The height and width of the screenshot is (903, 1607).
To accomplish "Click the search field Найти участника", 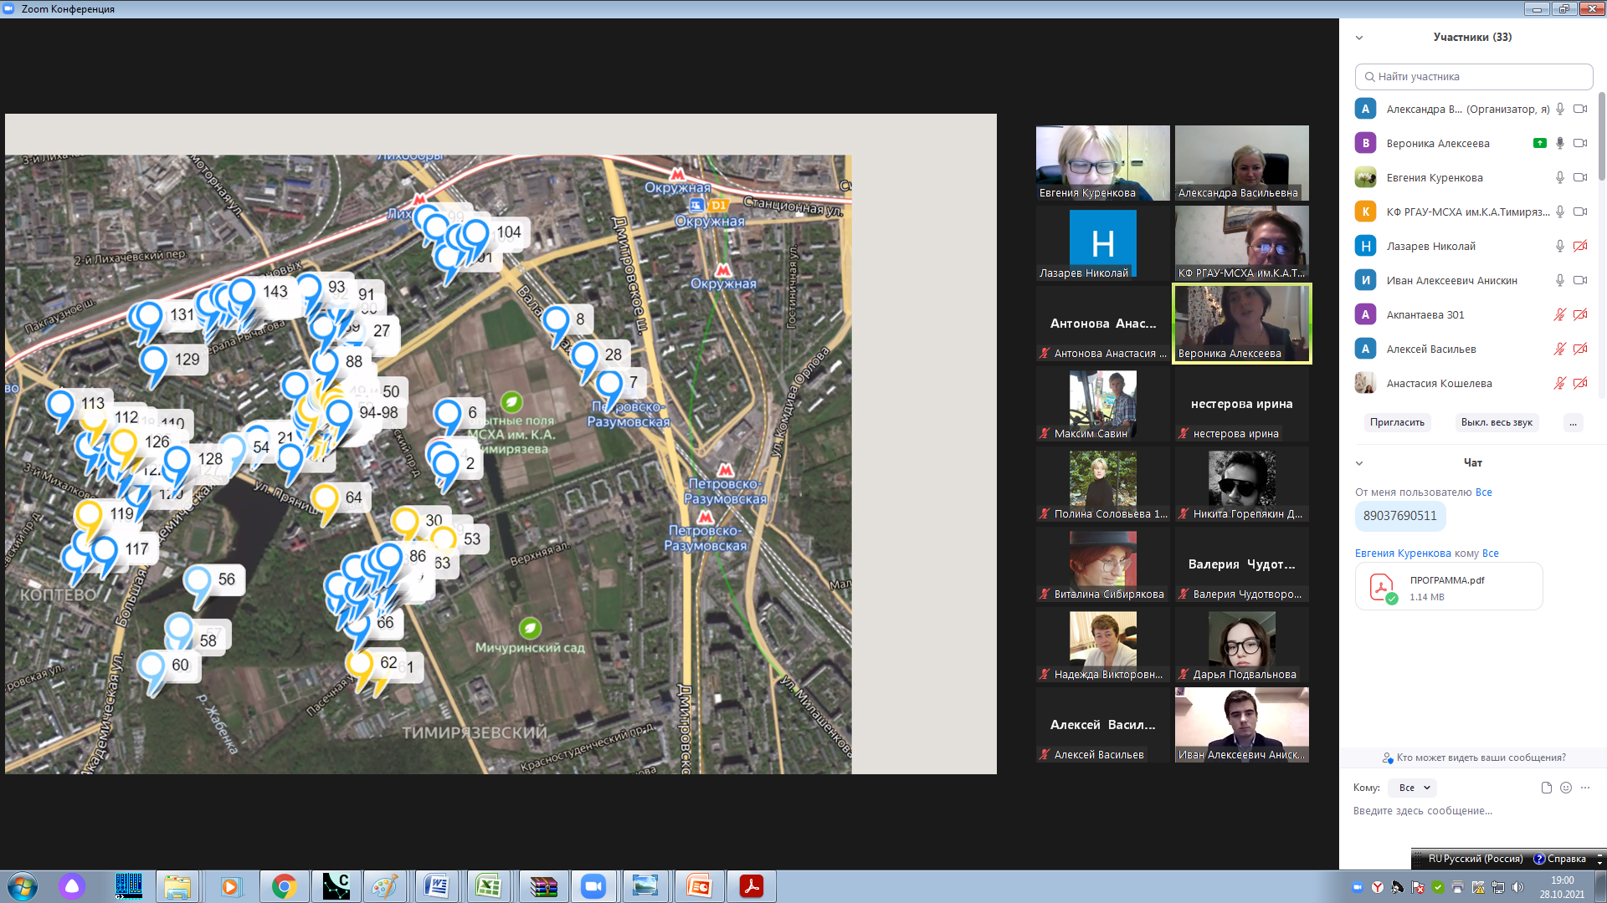I will coord(1474,76).
